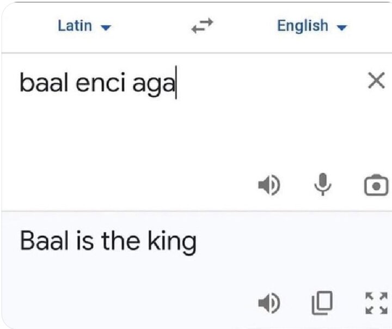Viewport: 392px width, 329px height.
Task: Click the arrow beside English
Action: pyautogui.click(x=342, y=27)
